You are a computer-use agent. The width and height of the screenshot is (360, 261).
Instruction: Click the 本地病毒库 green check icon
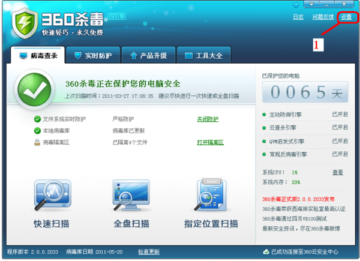37,131
